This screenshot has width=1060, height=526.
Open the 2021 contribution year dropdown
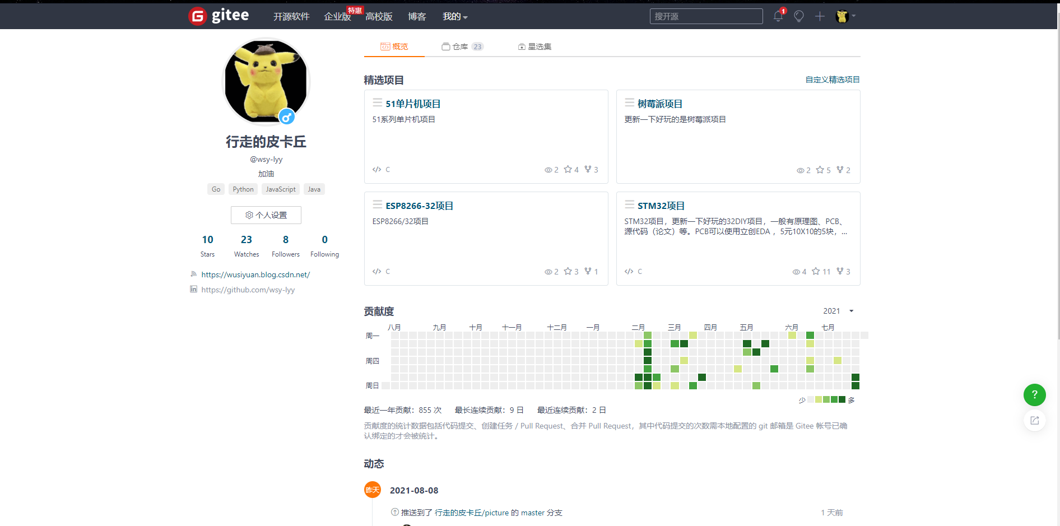point(837,310)
